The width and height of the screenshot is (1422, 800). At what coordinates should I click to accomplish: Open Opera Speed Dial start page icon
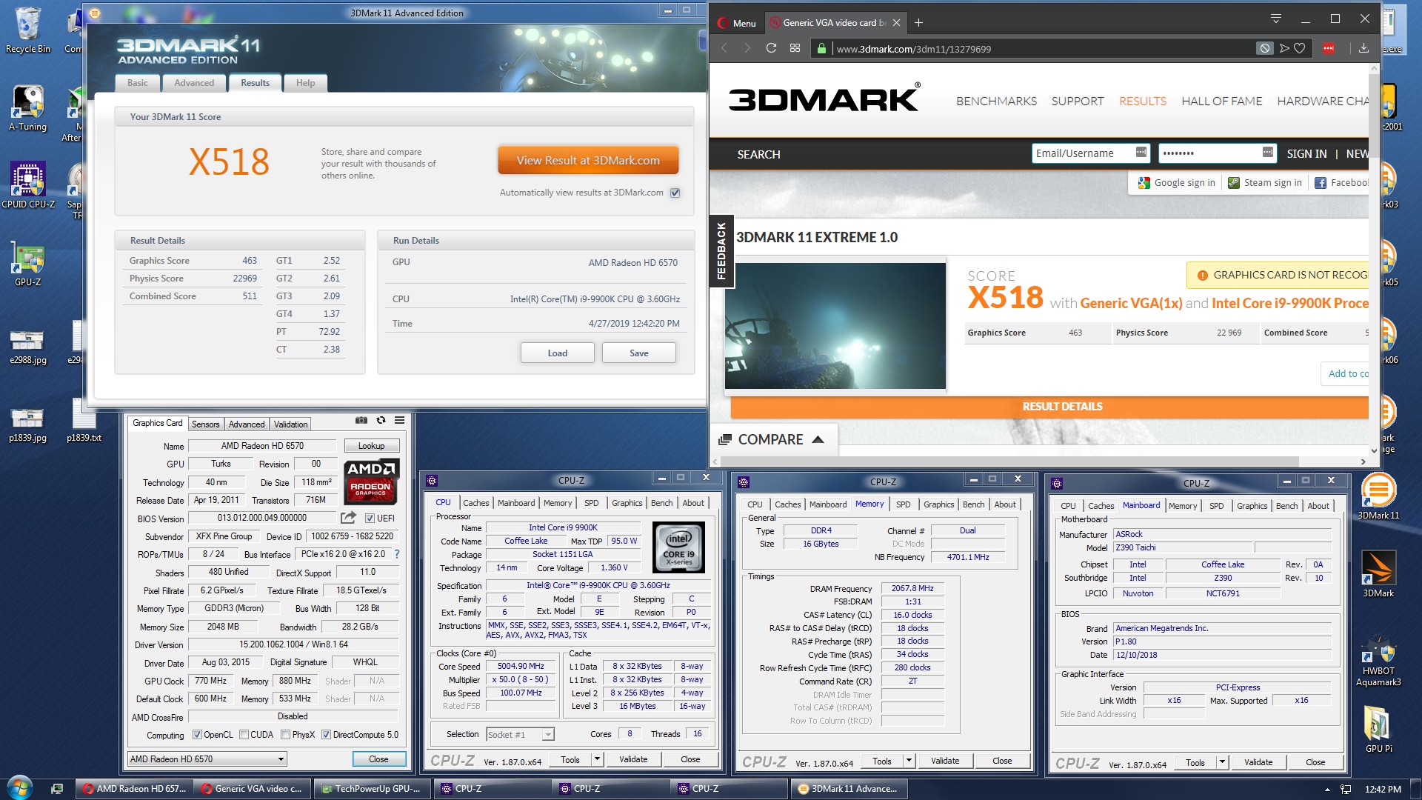pos(795,48)
